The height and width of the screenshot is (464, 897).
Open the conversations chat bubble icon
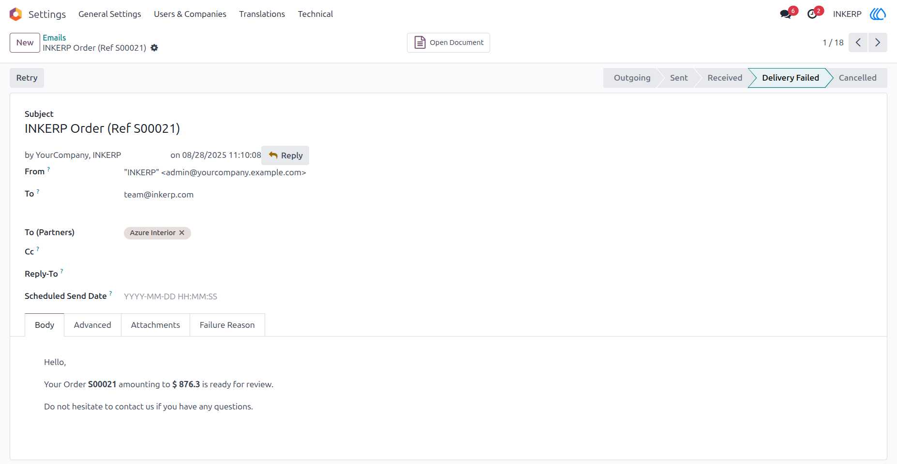pyautogui.click(x=786, y=14)
